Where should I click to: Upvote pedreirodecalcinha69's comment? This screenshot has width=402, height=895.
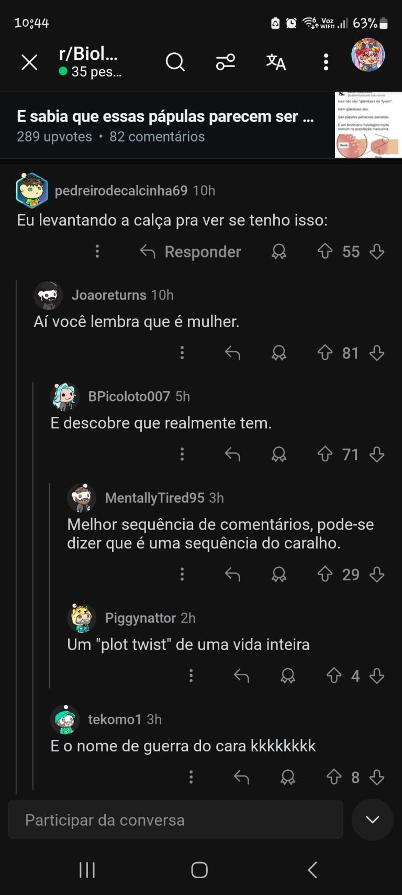click(x=325, y=252)
